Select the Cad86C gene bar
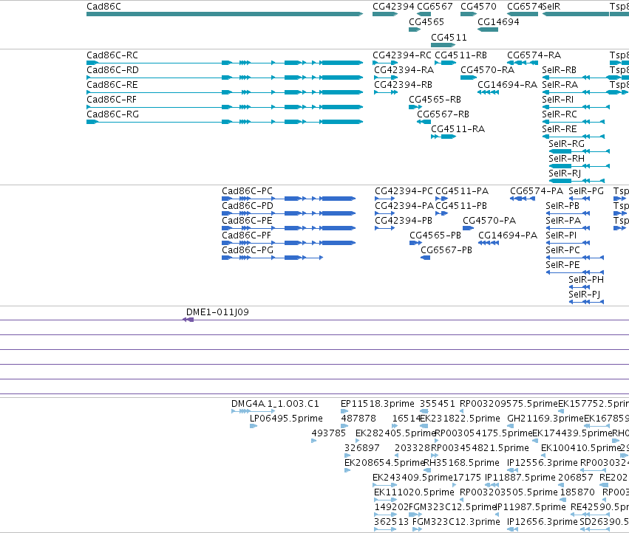 [x=225, y=14]
